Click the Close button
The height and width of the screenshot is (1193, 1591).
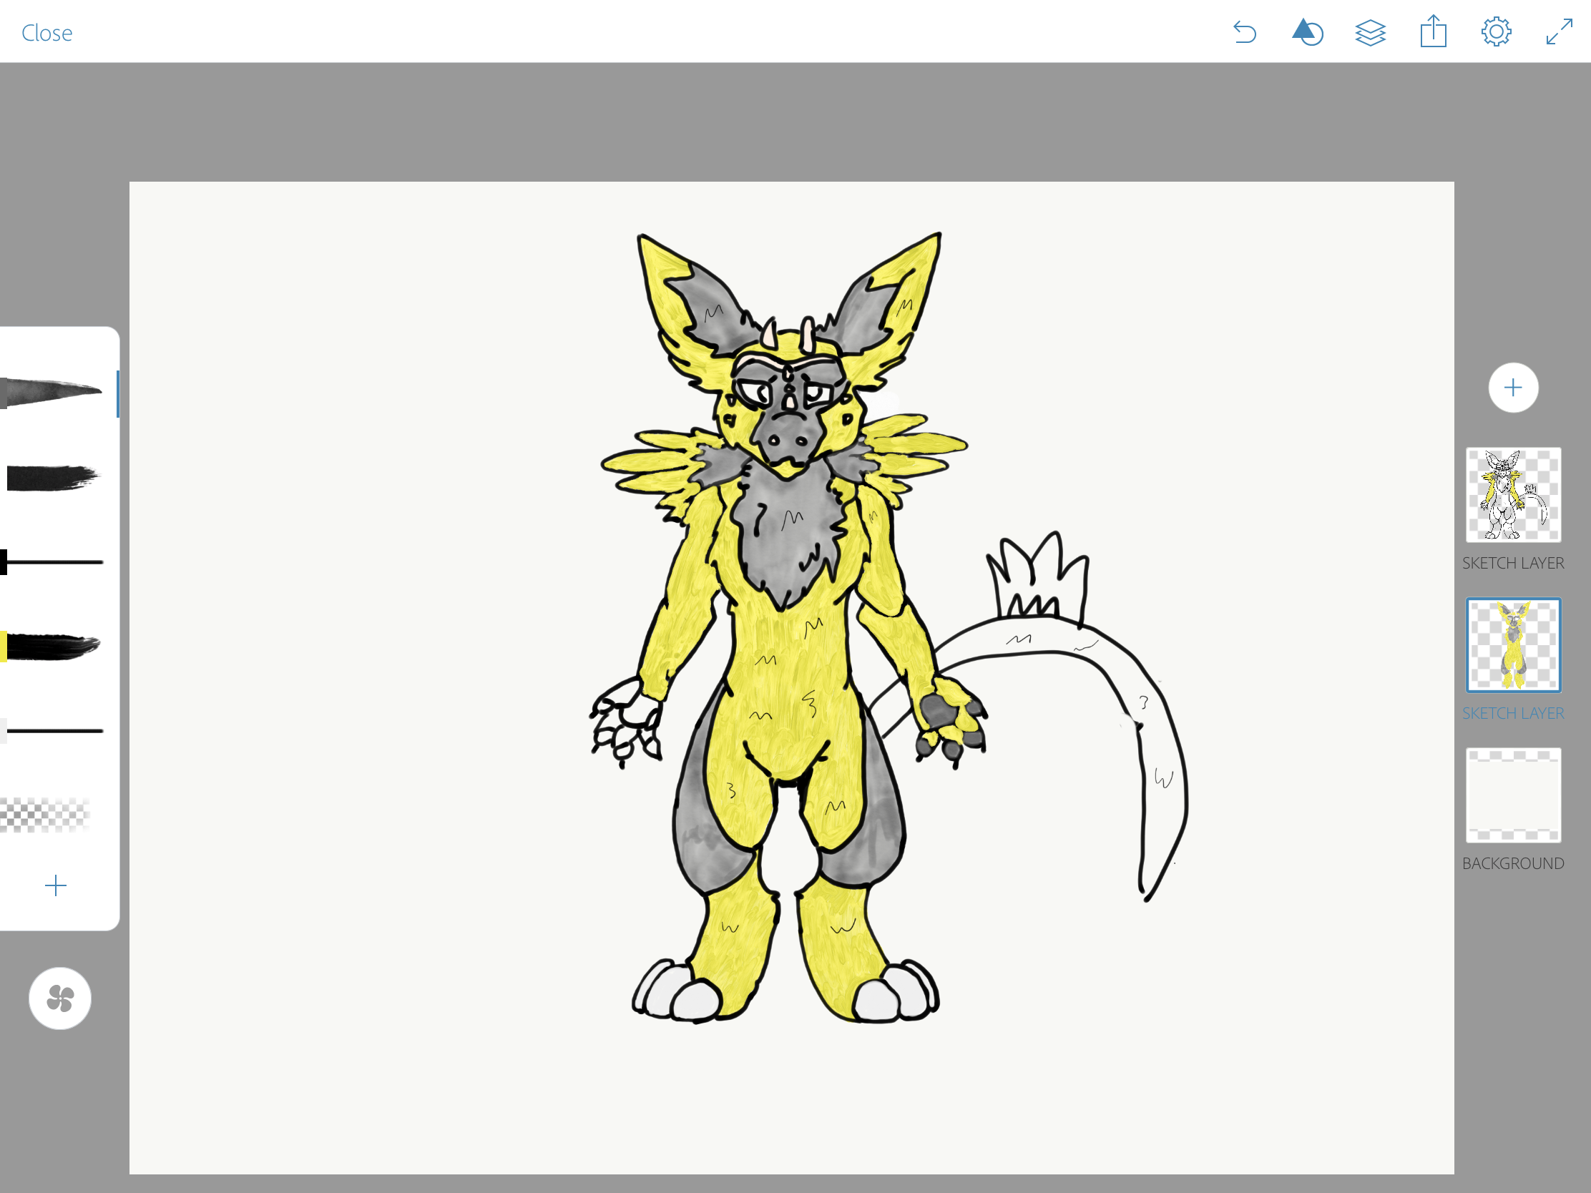tap(46, 33)
